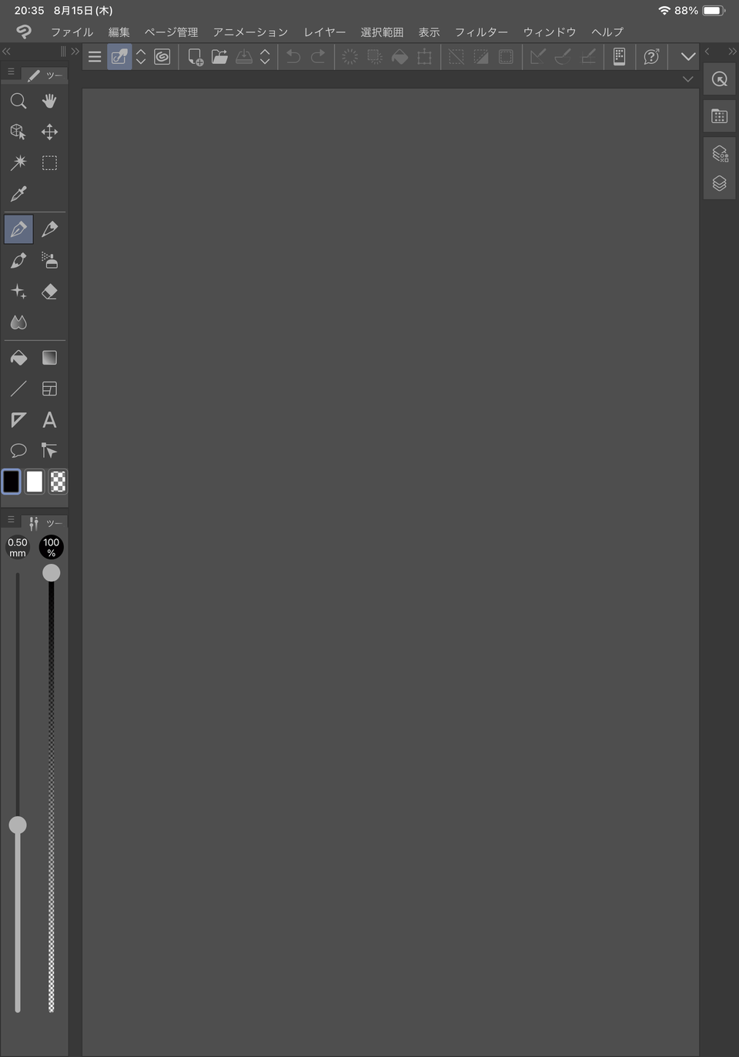Open the Balloon tool
Viewport: 739px width, 1057px height.
18,450
